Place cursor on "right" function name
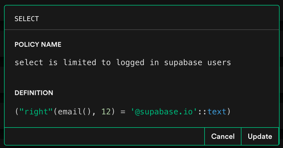Image resolution: width=283 pixels, height=148 pixels. (x=36, y=112)
